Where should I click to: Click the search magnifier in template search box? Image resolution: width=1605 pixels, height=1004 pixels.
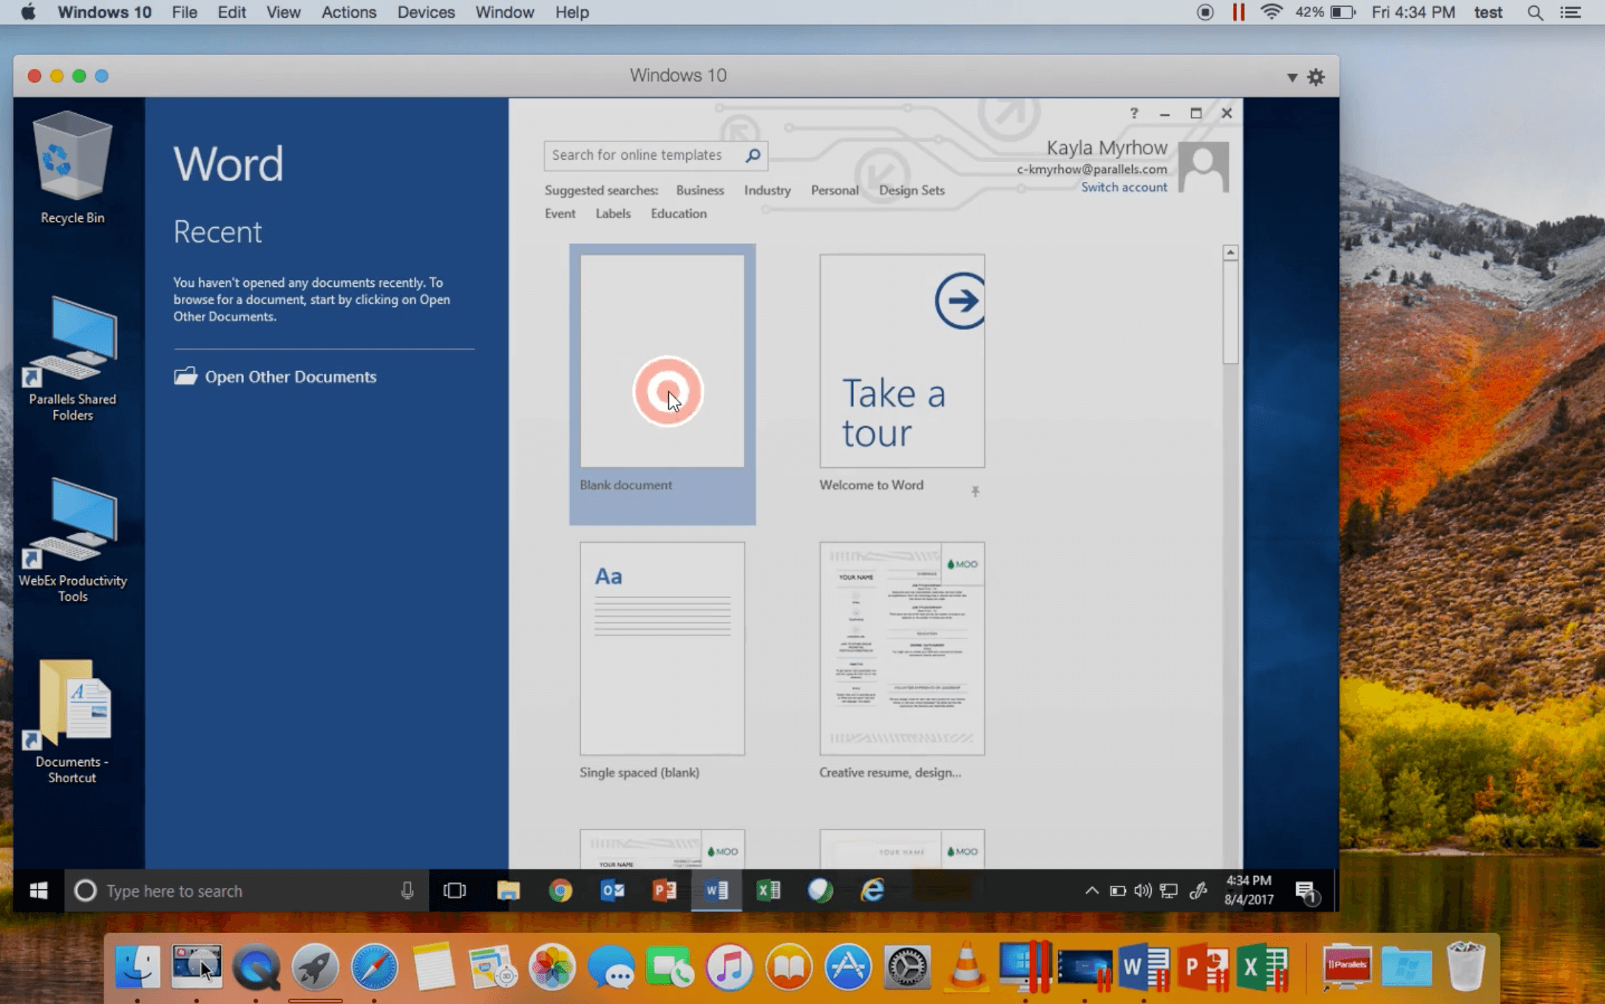pyautogui.click(x=753, y=155)
